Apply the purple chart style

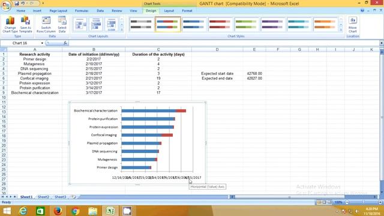pyautogui.click(x=272, y=24)
